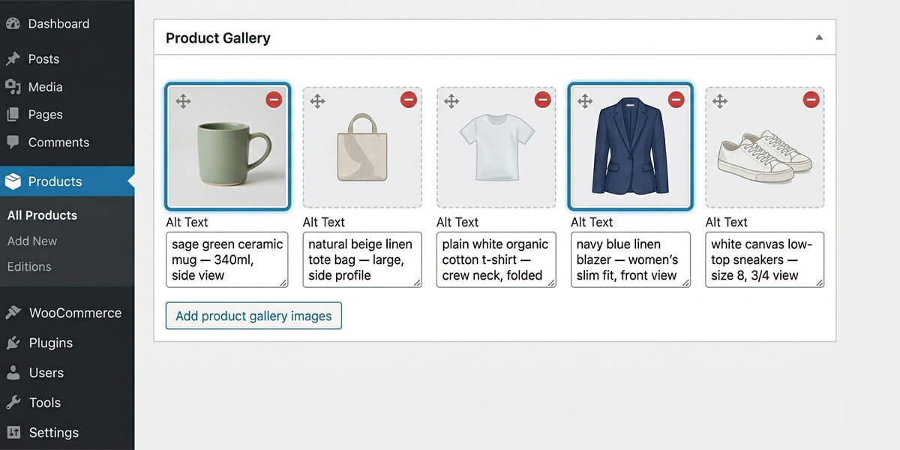Viewport: 900px width, 450px height.
Task: Collapse the Product Gallery panel
Action: (819, 37)
